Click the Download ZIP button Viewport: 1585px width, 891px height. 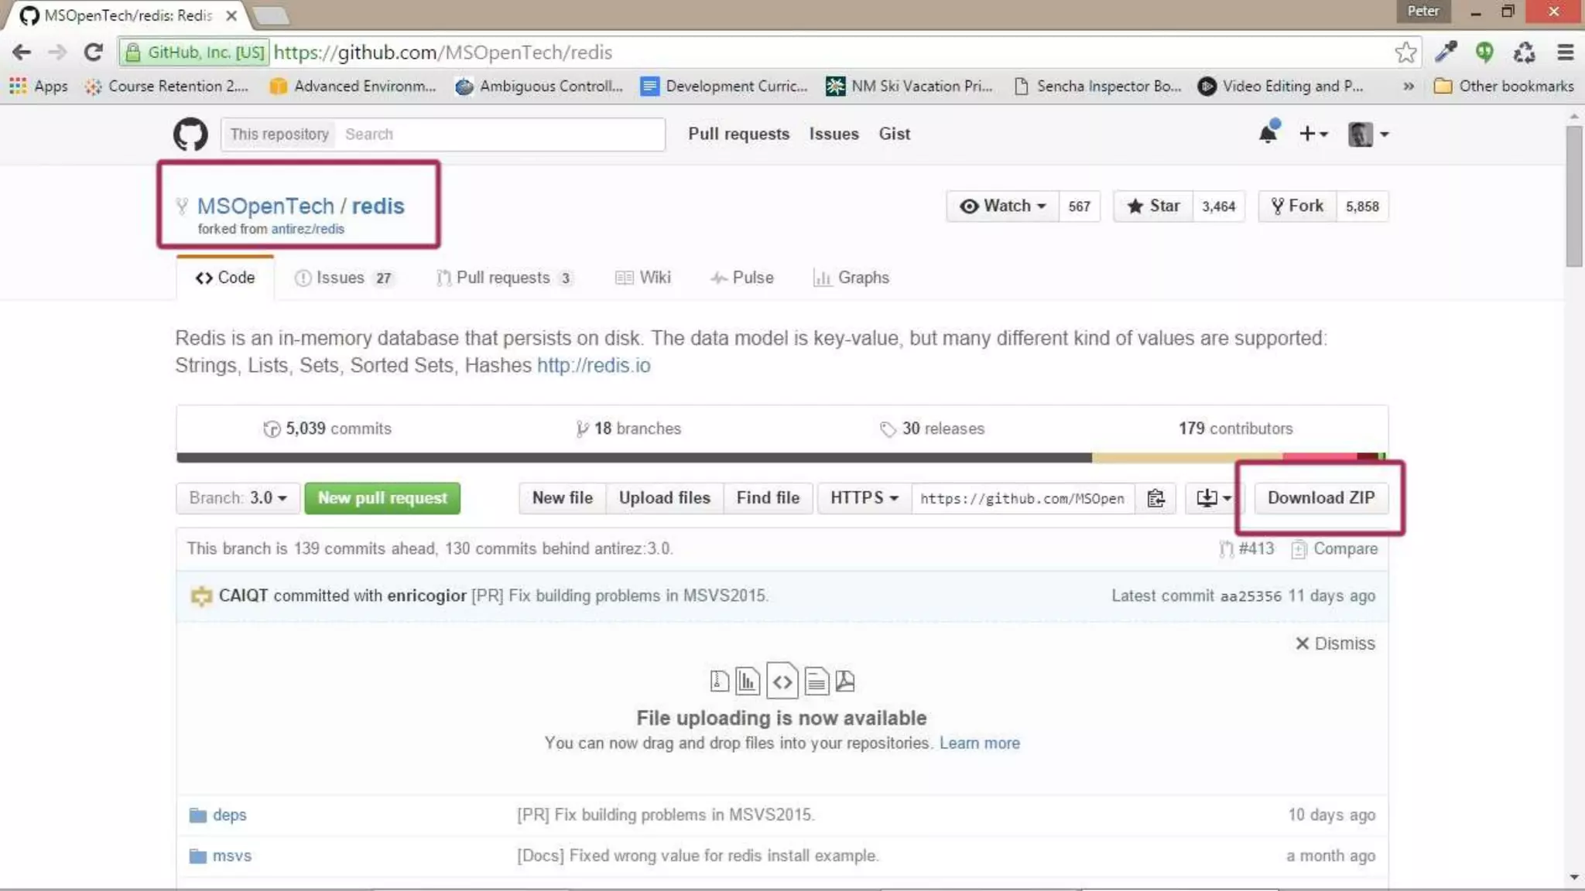pyautogui.click(x=1320, y=498)
